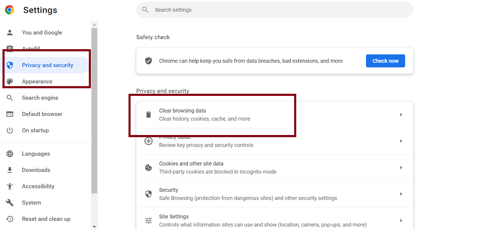This screenshot has height=229, width=501.
Task: Run safety check with Check now
Action: coord(385,61)
